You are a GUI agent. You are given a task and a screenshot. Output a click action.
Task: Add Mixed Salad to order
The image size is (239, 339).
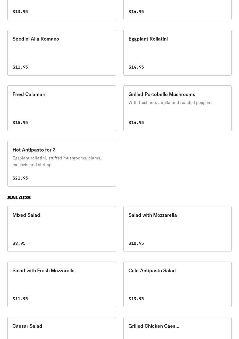(62, 229)
